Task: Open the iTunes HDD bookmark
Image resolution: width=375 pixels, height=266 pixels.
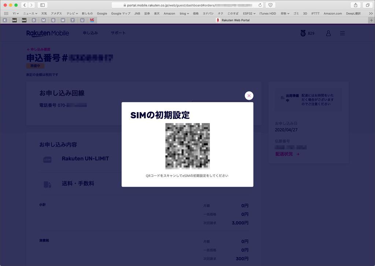Action: click(x=268, y=14)
